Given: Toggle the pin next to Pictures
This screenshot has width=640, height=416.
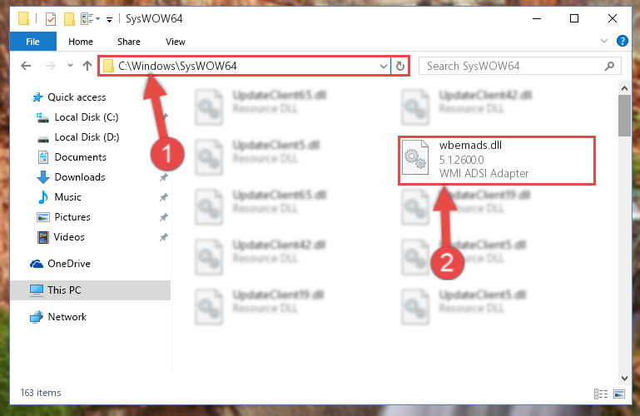Looking at the screenshot, I should [x=164, y=217].
